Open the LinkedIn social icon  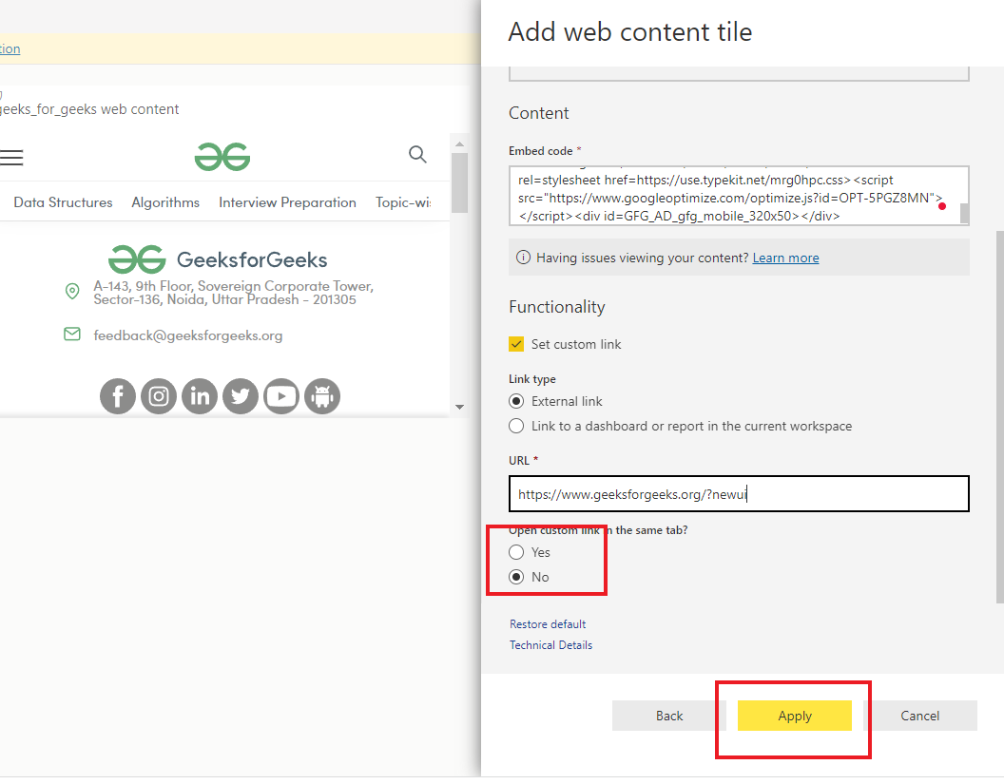click(x=200, y=396)
